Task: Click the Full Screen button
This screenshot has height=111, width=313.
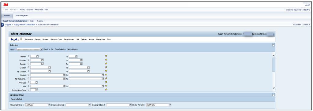Action: coord(297,24)
